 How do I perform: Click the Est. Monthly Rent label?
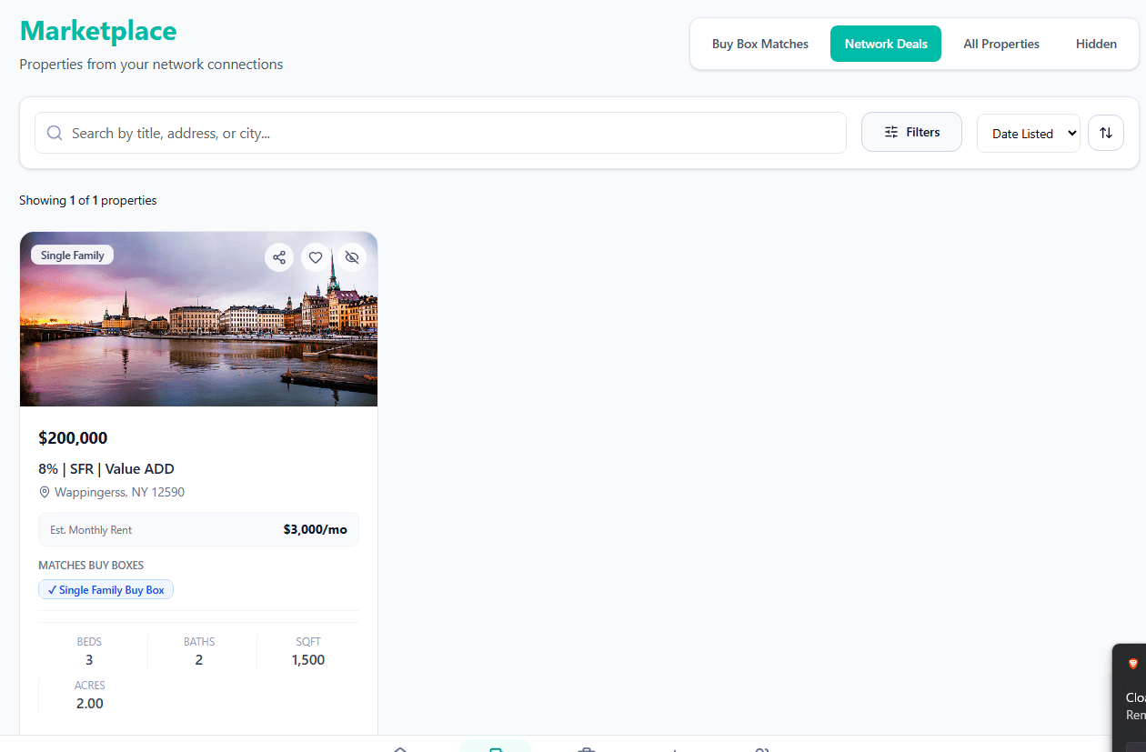coord(91,530)
